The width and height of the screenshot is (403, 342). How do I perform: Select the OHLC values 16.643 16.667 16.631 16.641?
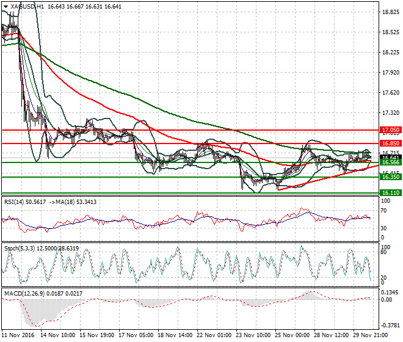[x=84, y=7]
